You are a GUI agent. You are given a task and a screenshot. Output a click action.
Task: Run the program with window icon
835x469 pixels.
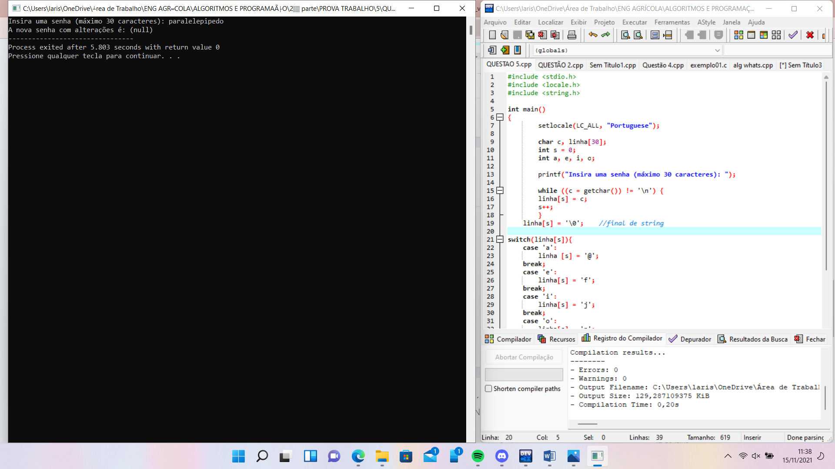[751, 35]
